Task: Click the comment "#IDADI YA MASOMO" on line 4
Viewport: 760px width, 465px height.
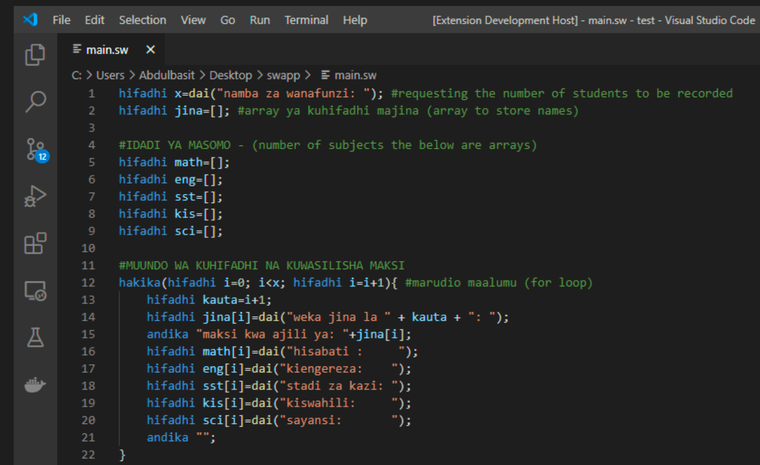Action: point(174,145)
